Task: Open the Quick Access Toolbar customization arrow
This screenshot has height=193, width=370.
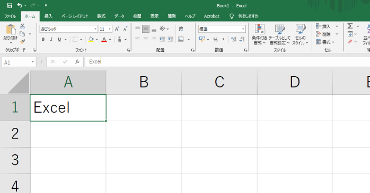Action: 46,5
